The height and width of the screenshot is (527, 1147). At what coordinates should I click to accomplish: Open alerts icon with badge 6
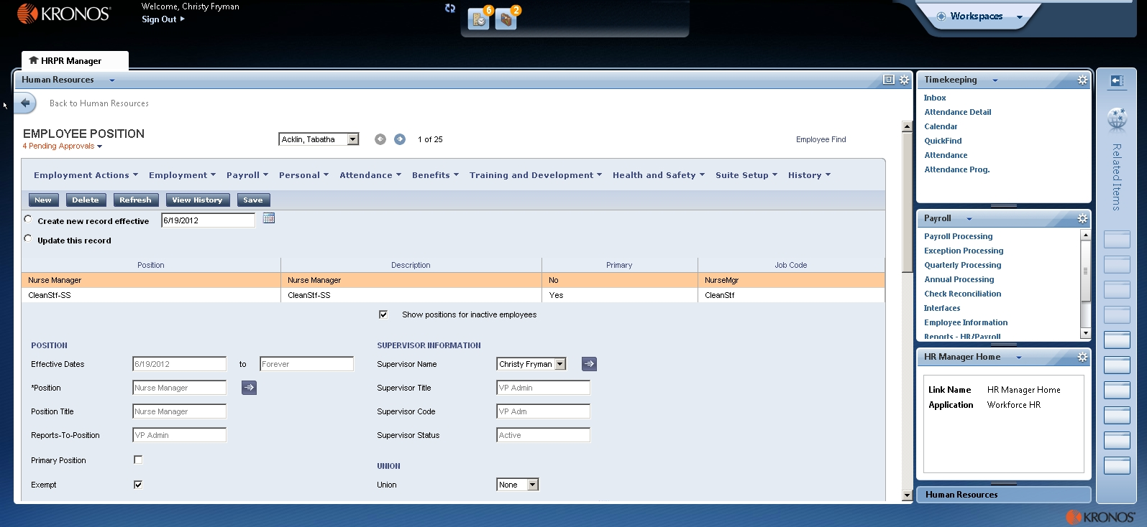[x=479, y=18]
